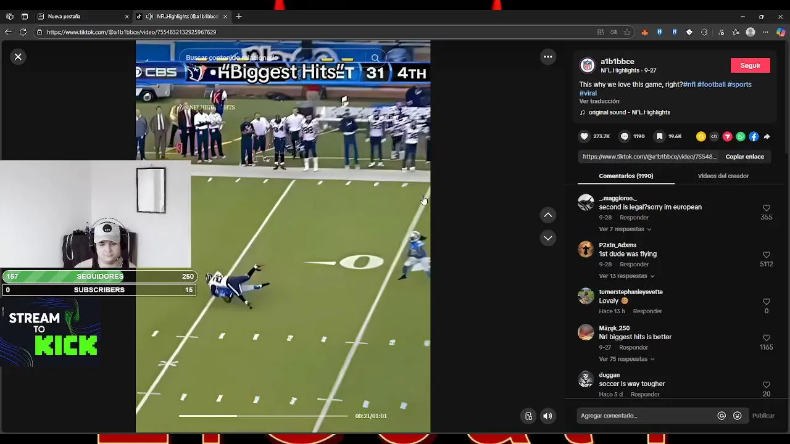Screen dimensions: 790x444
Task: Open comments via speech bubble icon
Action: [624, 136]
